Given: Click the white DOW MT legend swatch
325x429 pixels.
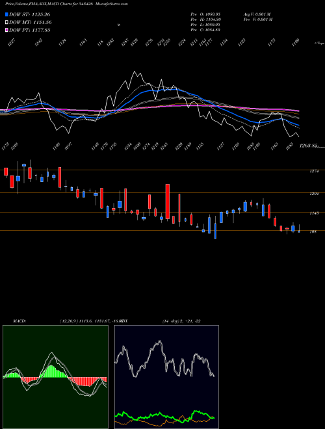Looking at the screenshot, I should coord(6,23).
